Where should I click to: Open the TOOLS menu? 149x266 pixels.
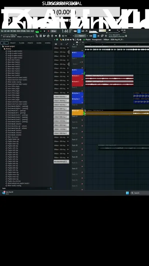[x=28, y=31]
